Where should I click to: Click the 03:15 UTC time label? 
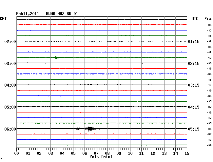tap(194, 85)
